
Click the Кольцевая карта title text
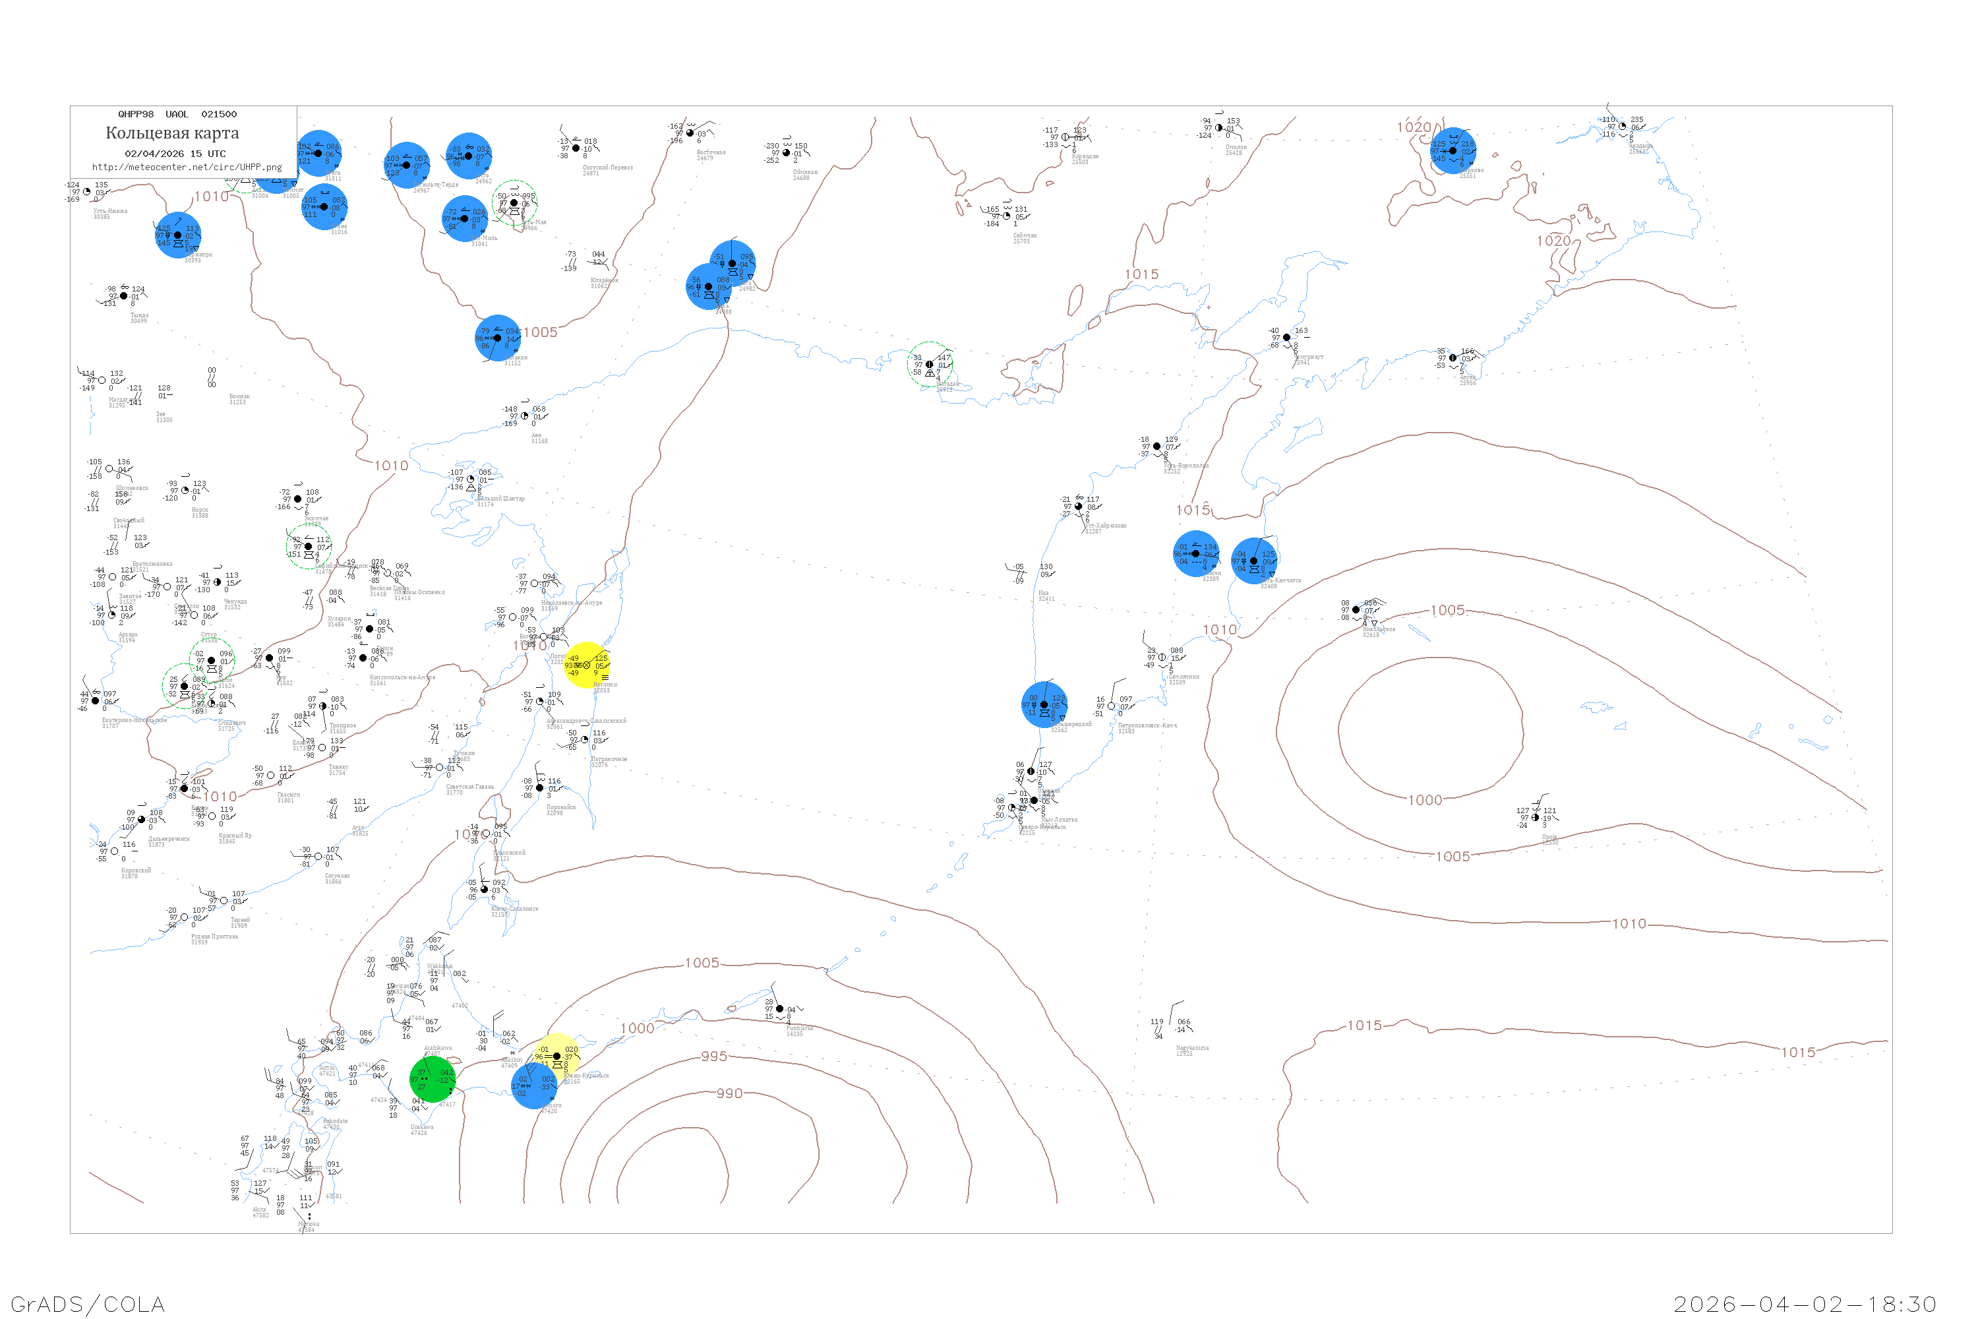tap(172, 133)
